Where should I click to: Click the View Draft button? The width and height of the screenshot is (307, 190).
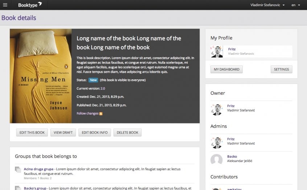point(63,132)
